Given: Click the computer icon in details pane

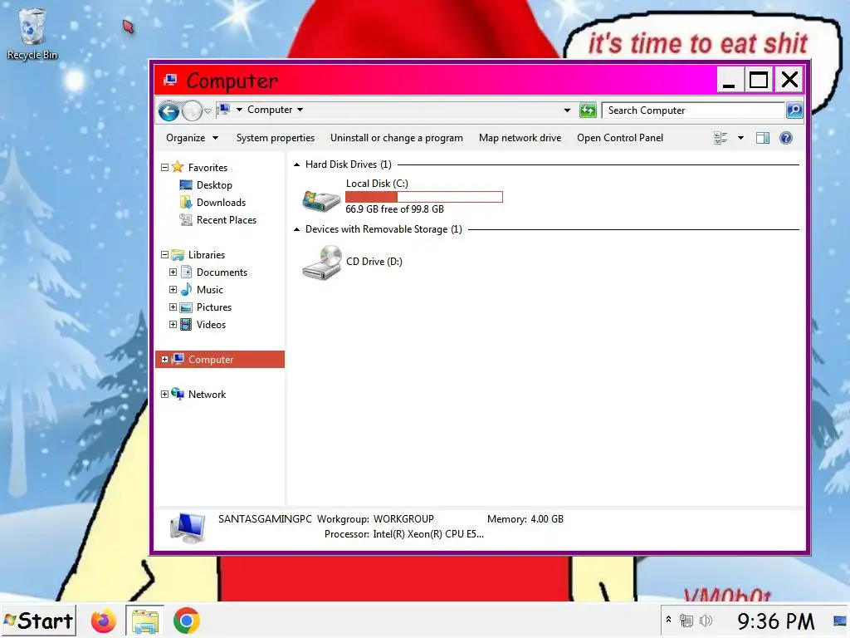Looking at the screenshot, I should (x=188, y=527).
